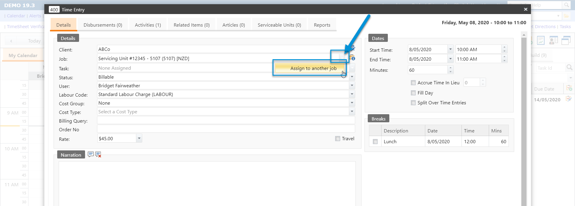Image resolution: width=575 pixels, height=206 pixels.
Task: Click the add-task icon next to Due Date
Action: click(x=569, y=88)
